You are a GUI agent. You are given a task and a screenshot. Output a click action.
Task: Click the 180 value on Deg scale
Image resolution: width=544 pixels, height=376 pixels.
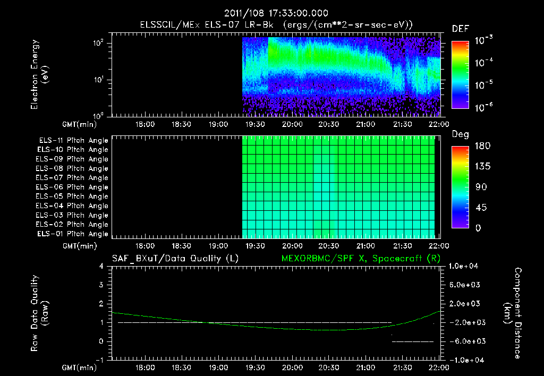482,146
